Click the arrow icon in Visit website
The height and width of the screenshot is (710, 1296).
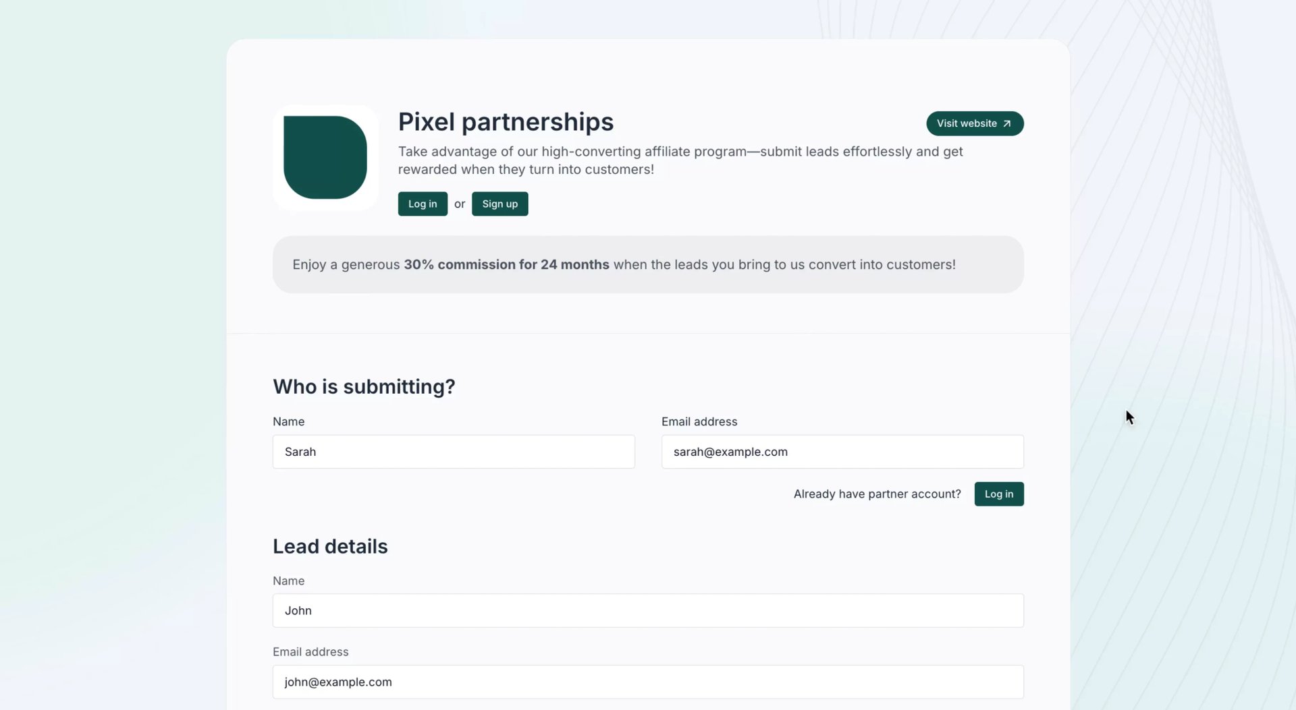[1006, 124]
